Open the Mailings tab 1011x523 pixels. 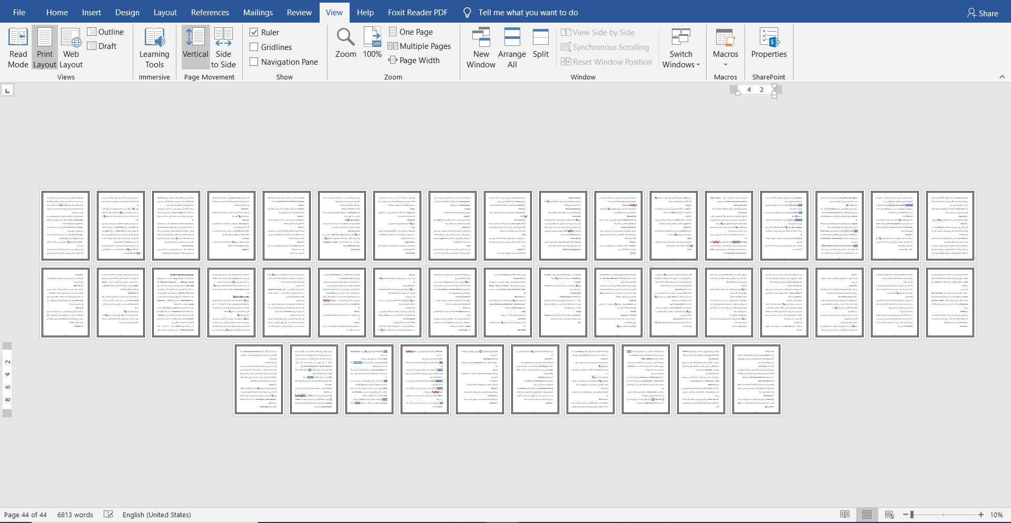click(x=258, y=12)
